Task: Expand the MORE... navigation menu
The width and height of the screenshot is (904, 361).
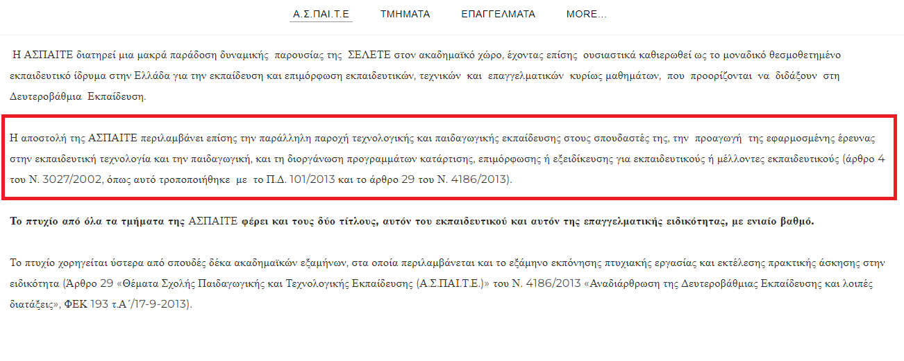Action: coord(587,14)
